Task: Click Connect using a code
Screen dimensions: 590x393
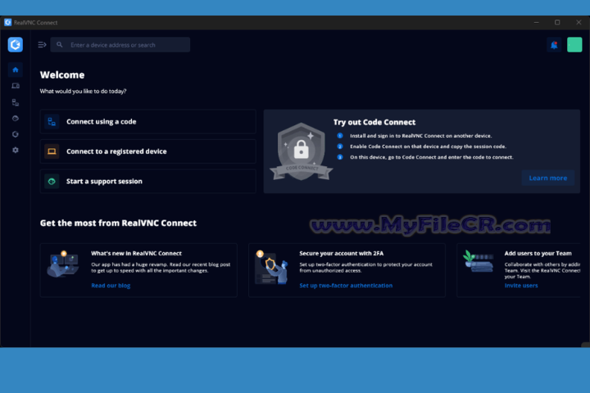Action: (x=147, y=121)
